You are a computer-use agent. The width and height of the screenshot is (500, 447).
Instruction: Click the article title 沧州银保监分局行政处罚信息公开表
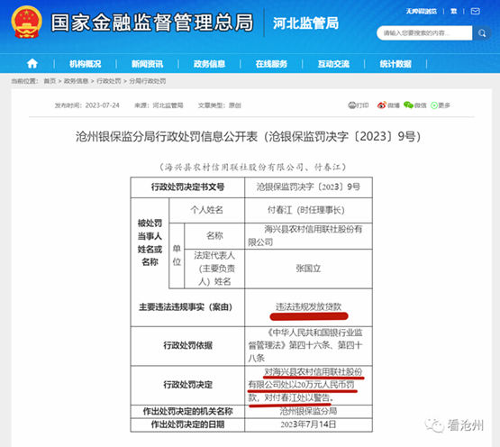pyautogui.click(x=248, y=137)
